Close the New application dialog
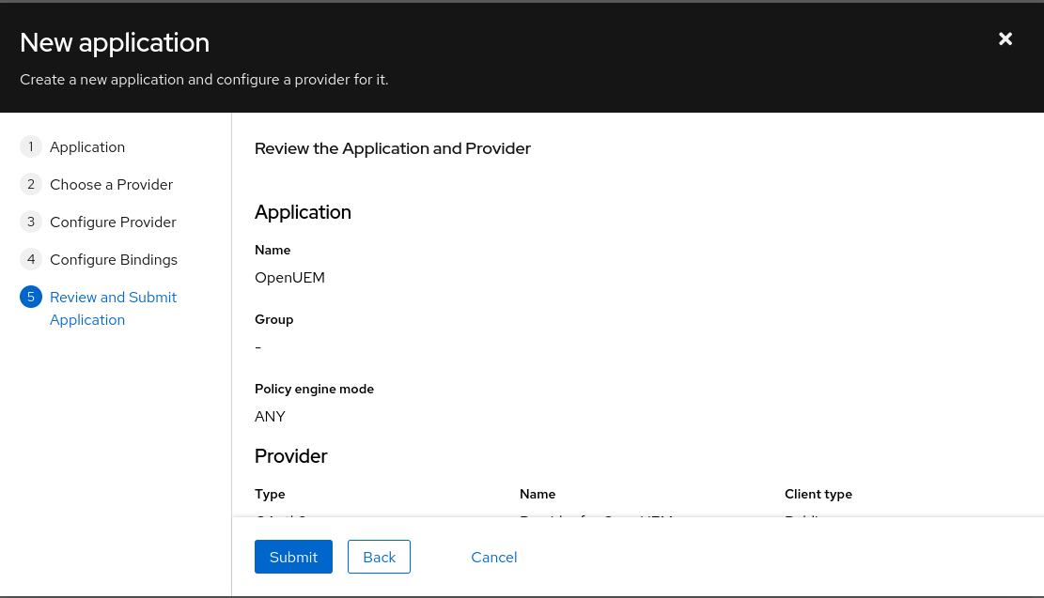 pos(1005,38)
